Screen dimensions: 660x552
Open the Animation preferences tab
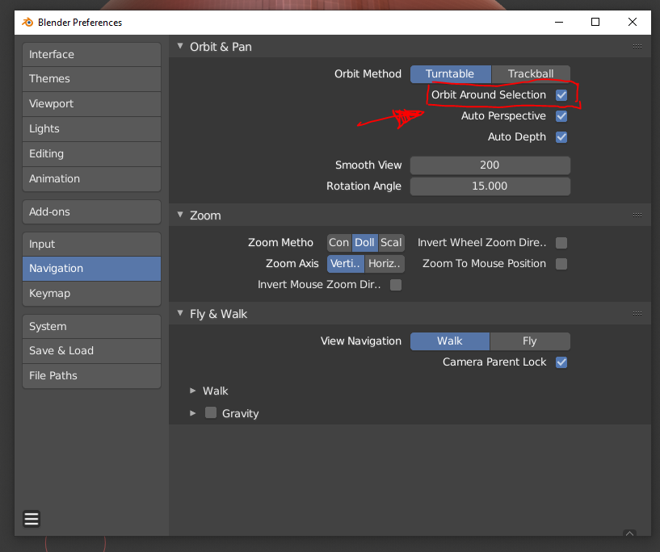[x=92, y=179]
